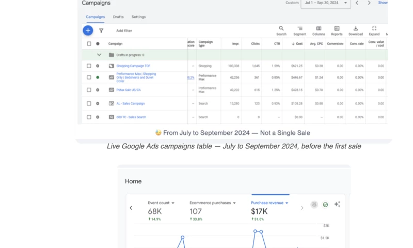413x248 pixels.
Task: Select the AL - Sales Campaign checkbox
Action: 89,103
